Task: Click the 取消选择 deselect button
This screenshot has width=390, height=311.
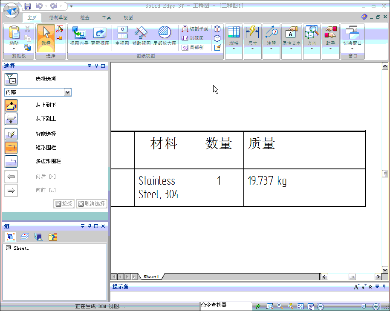Action: pos(92,204)
